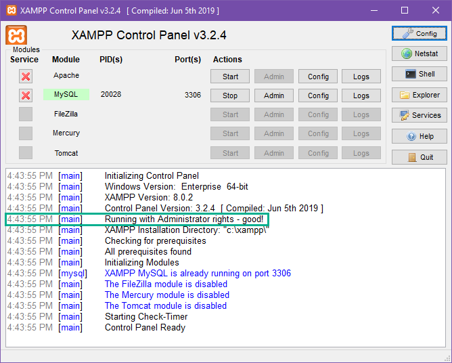This screenshot has width=452, height=363.
Task: Click FileZilla Config button
Action: click(x=318, y=114)
